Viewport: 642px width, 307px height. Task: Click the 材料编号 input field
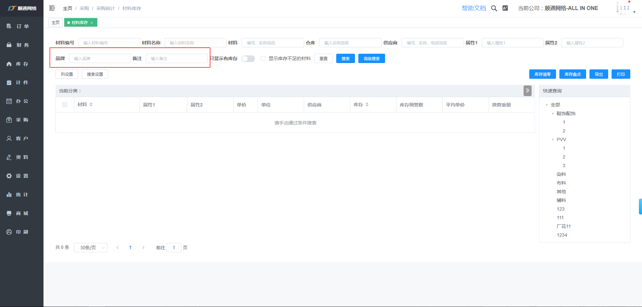(x=109, y=43)
